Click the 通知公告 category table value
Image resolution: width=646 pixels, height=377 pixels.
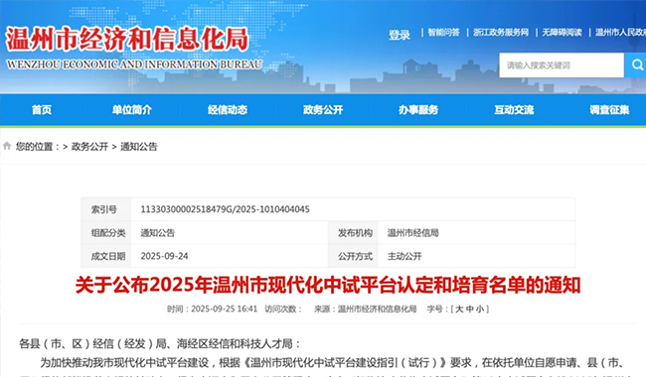158,233
